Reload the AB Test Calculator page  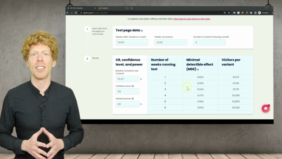(x=76, y=13)
